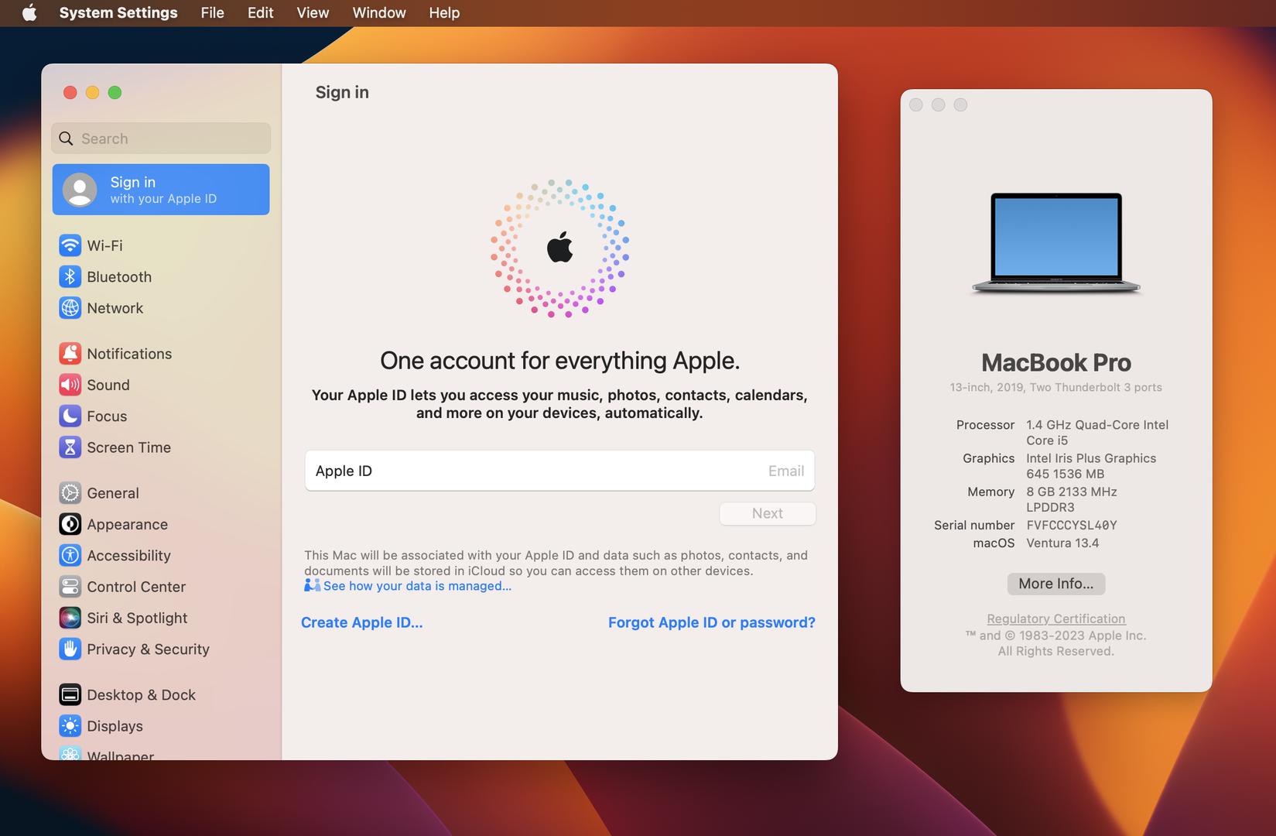Screen dimensions: 1276x836
Task: Click the data privacy handshake icon
Action: pyautogui.click(x=312, y=585)
